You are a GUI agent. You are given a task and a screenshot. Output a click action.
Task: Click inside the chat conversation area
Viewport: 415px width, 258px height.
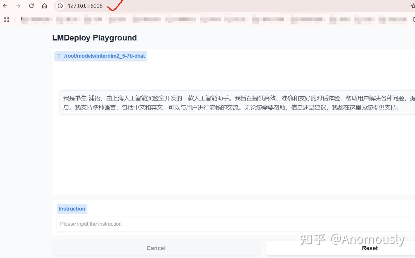(234, 151)
